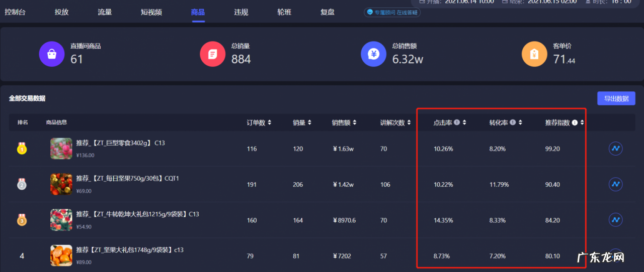Image resolution: width=644 pixels, height=272 pixels.
Task: Click the 坚果大礼包 product thumbnail
Action: (x=61, y=255)
